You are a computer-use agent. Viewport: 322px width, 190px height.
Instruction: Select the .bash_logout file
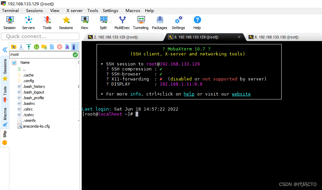pyautogui.click(x=33, y=92)
